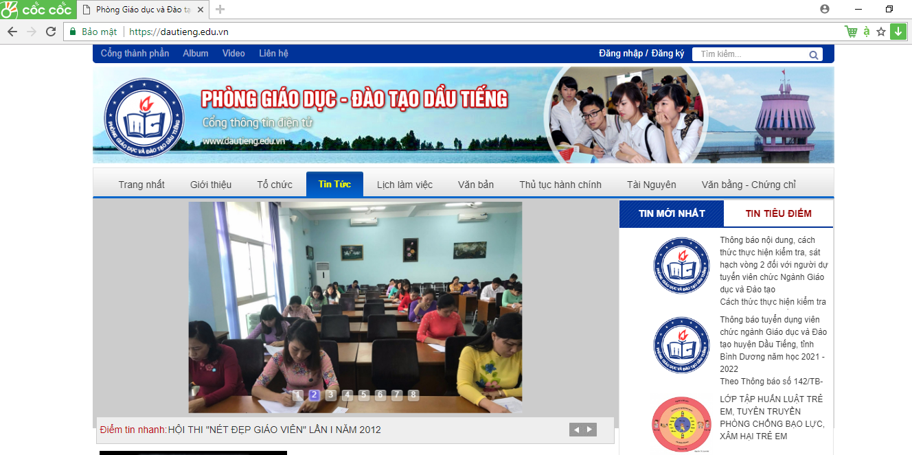Switch to the TIN MỚI NHẤT tab
Viewport: 912px width, 455px height.
[672, 213]
